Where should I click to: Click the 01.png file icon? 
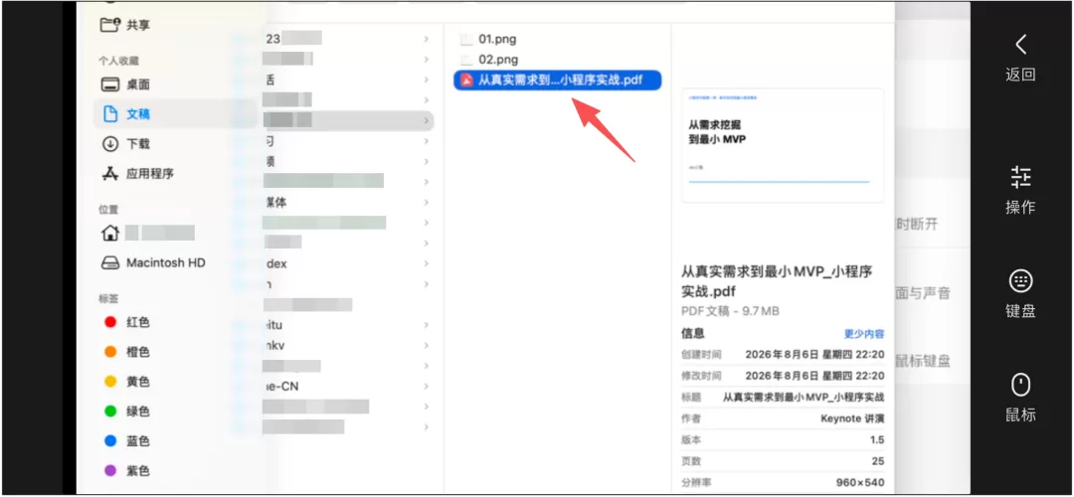pos(466,39)
